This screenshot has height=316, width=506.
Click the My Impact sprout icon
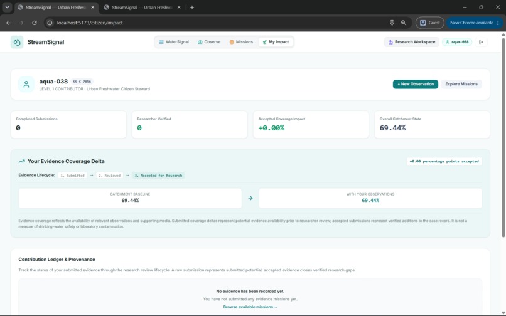(x=265, y=42)
